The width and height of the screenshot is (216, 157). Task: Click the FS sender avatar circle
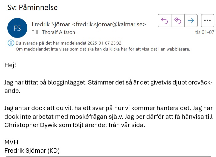17,28
